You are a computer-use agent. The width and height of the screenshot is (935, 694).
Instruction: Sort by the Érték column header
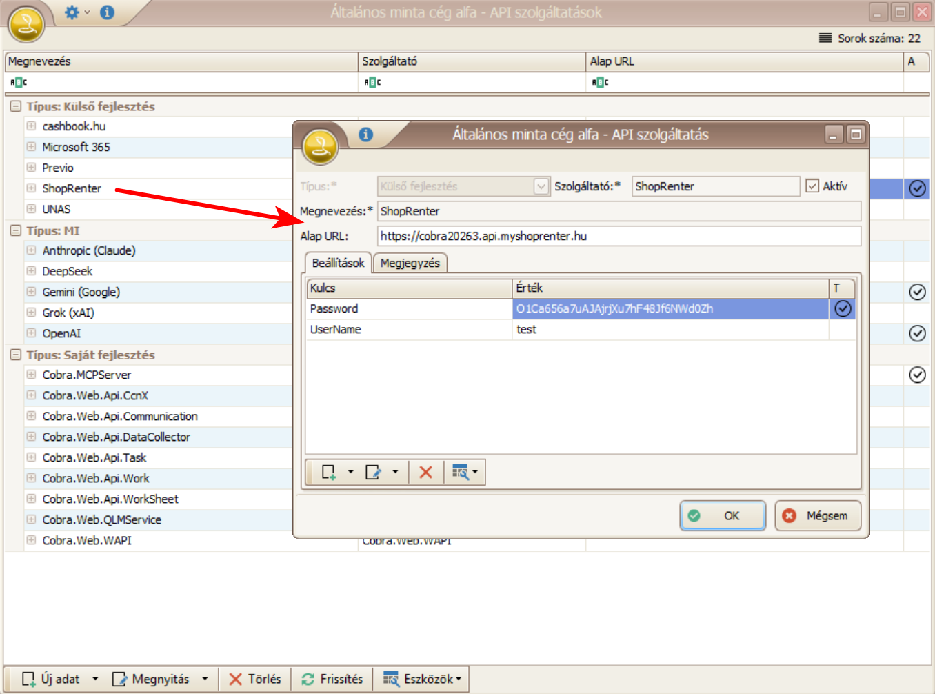[x=671, y=288]
